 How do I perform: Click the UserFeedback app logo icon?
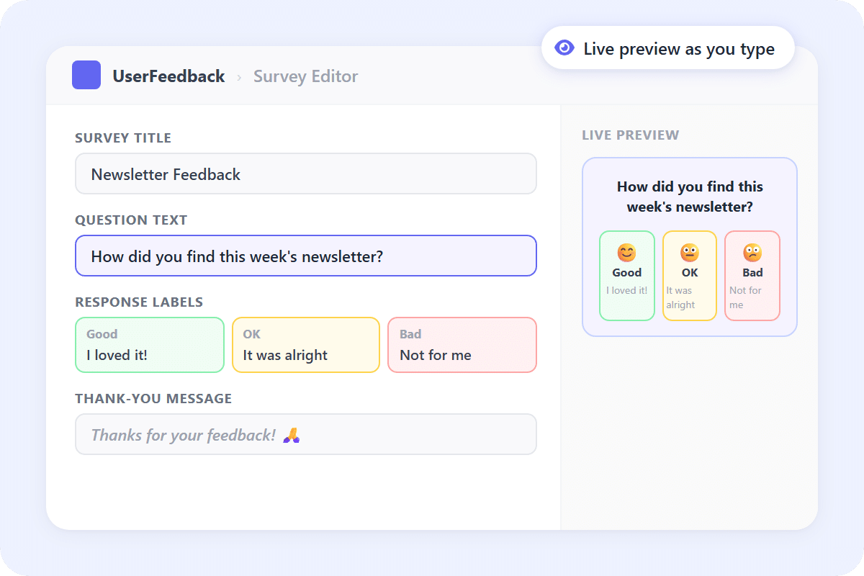86,74
